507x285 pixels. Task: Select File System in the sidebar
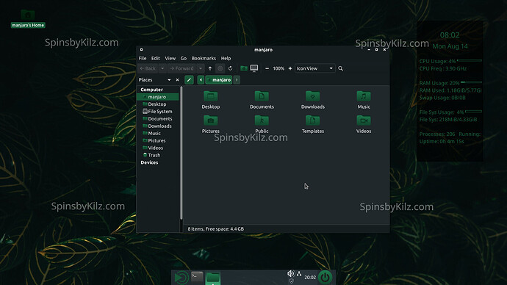tap(157, 112)
